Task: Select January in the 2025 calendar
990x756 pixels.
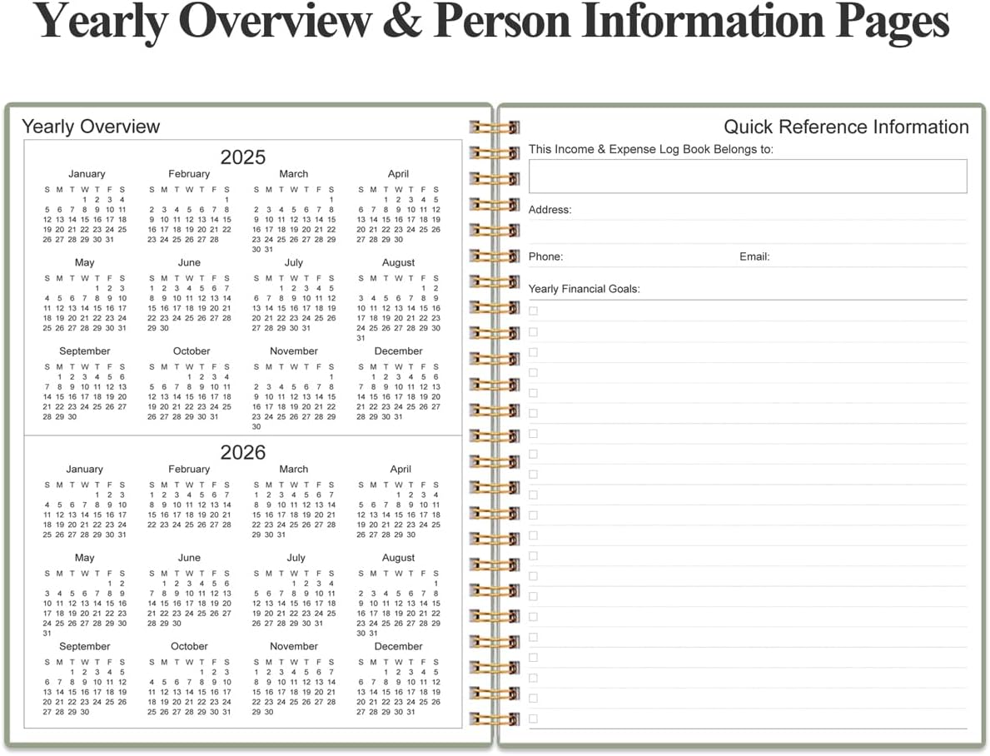Action: tap(87, 174)
